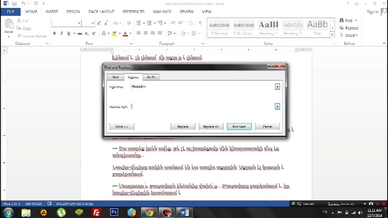
Task: Click the Replace All button
Action: 211,127
